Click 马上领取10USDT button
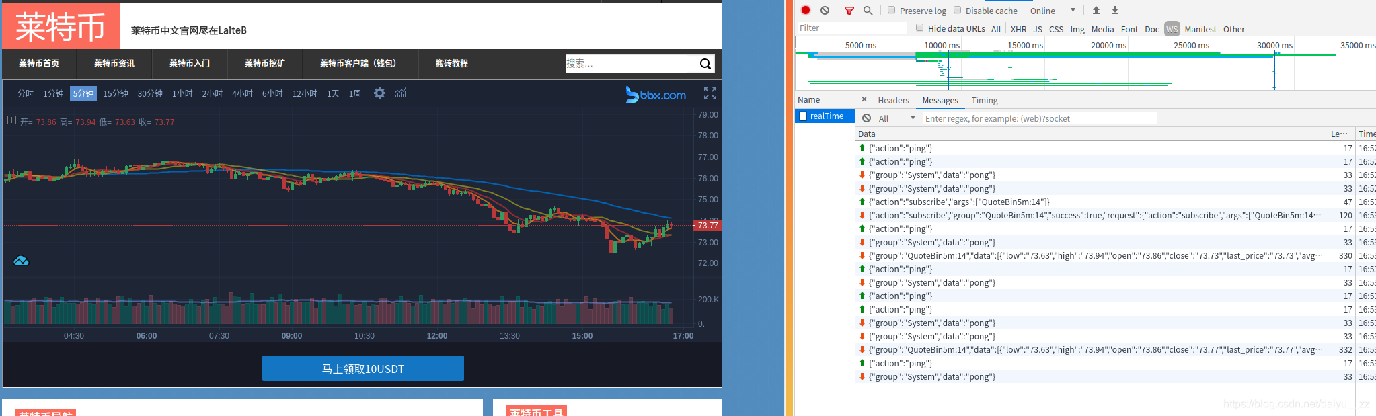Viewport: 1376px width, 416px height. tap(363, 368)
